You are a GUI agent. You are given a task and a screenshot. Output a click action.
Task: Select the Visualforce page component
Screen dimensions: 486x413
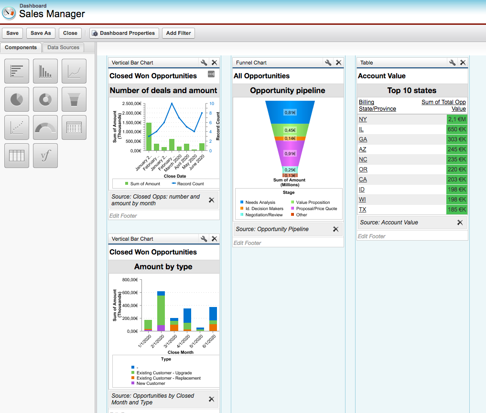[45, 156]
